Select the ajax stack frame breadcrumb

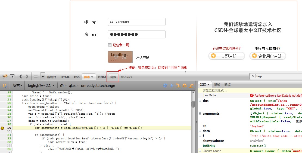click(x=72, y=85)
